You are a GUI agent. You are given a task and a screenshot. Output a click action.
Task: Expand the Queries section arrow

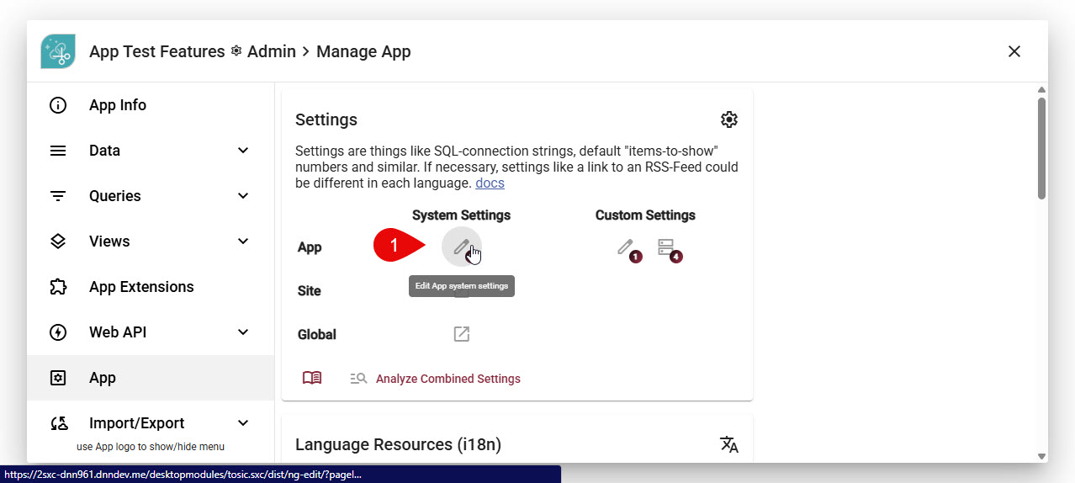pyautogui.click(x=243, y=196)
